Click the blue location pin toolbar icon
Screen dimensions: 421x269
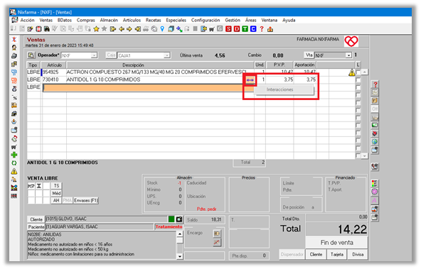click(162, 29)
